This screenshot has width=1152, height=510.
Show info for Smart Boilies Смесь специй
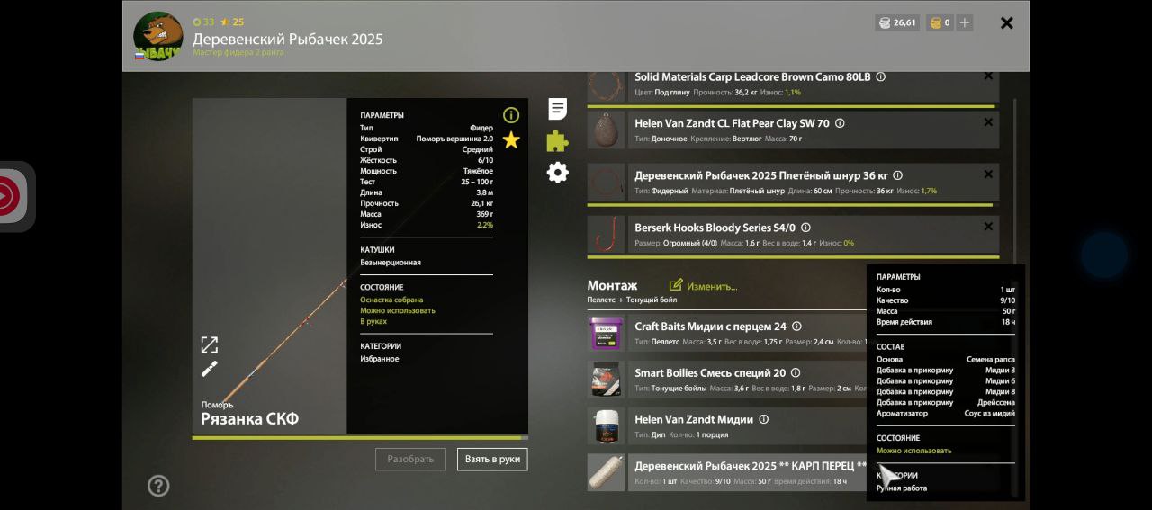click(796, 373)
